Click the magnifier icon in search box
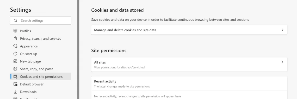 tap(16, 20)
